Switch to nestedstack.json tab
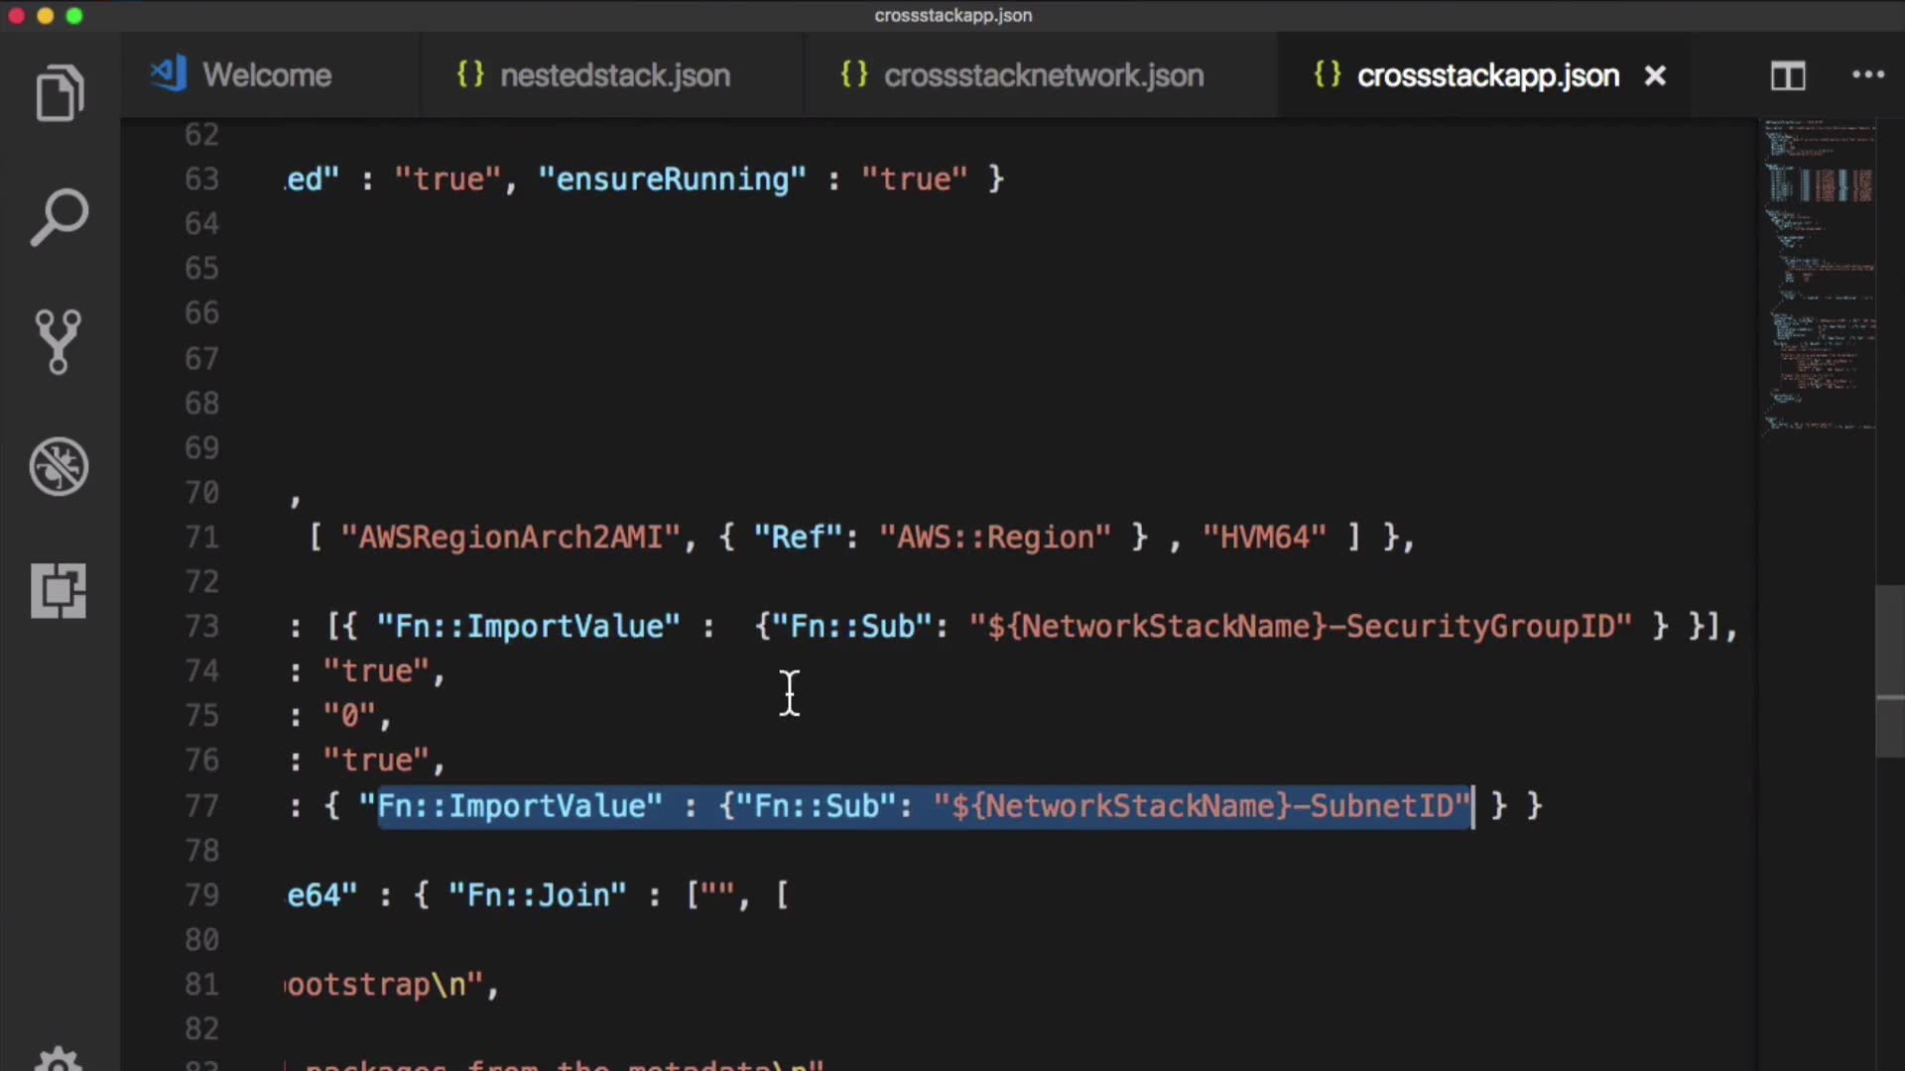This screenshot has width=1905, height=1071. coord(614,75)
